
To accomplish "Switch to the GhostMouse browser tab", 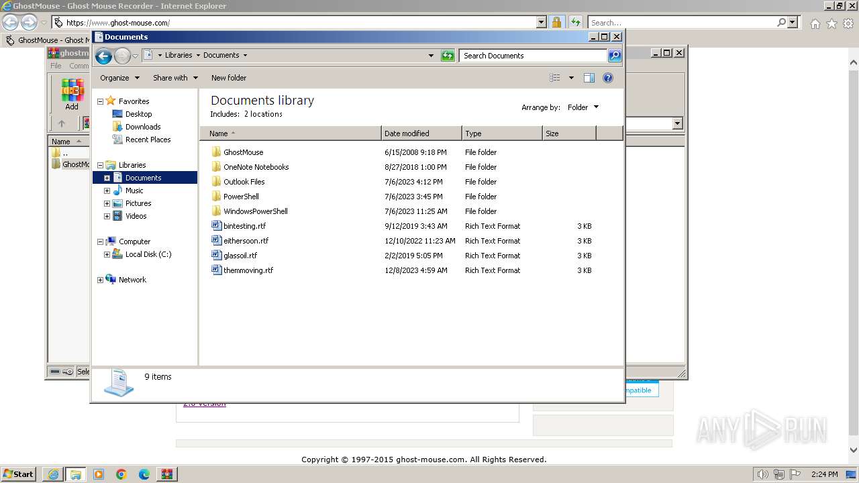I will [x=47, y=40].
